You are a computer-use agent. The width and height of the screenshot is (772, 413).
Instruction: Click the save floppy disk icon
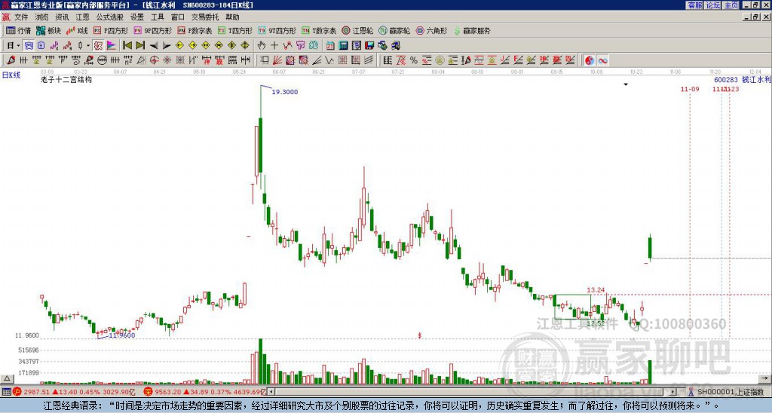369,45
